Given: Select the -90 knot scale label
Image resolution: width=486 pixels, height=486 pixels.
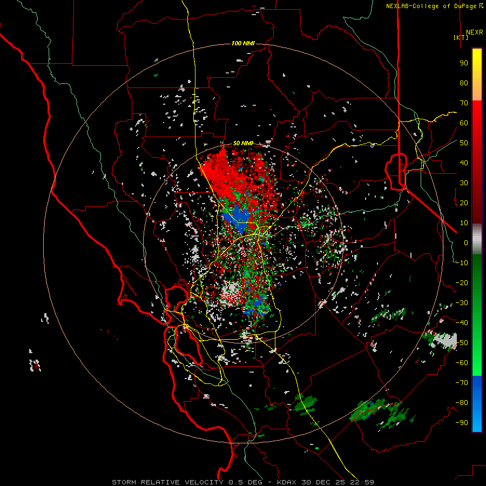Looking at the screenshot, I should 462,423.
